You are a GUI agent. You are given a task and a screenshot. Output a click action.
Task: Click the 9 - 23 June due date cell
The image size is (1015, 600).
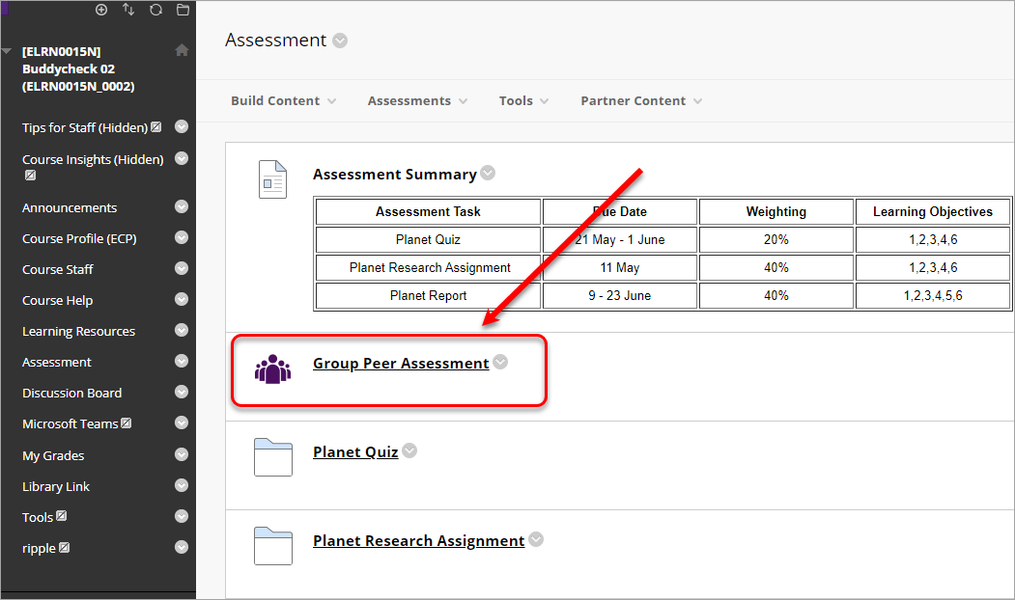pos(619,295)
